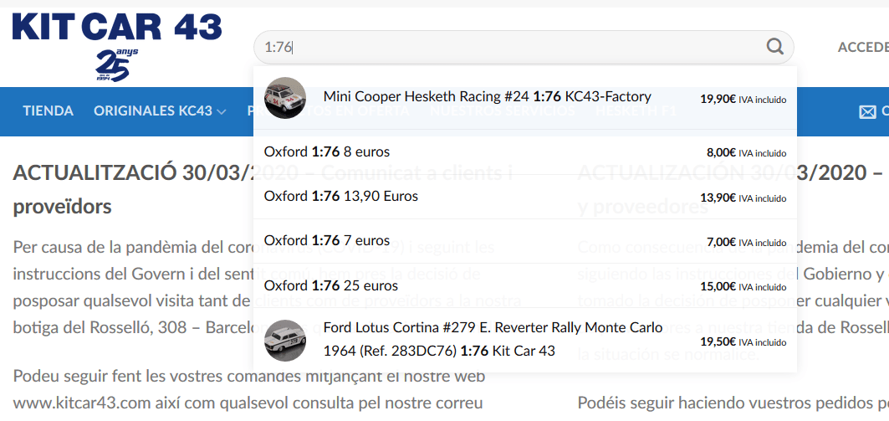The image size is (889, 421).
Task: Open the ACCEDER link in header
Action: (863, 47)
